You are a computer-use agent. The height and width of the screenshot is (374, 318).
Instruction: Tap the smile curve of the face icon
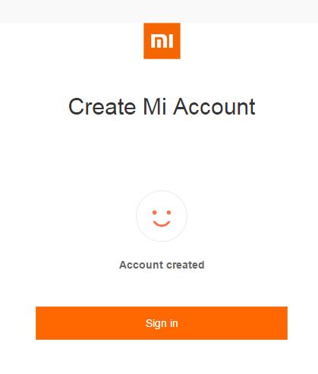(x=162, y=224)
